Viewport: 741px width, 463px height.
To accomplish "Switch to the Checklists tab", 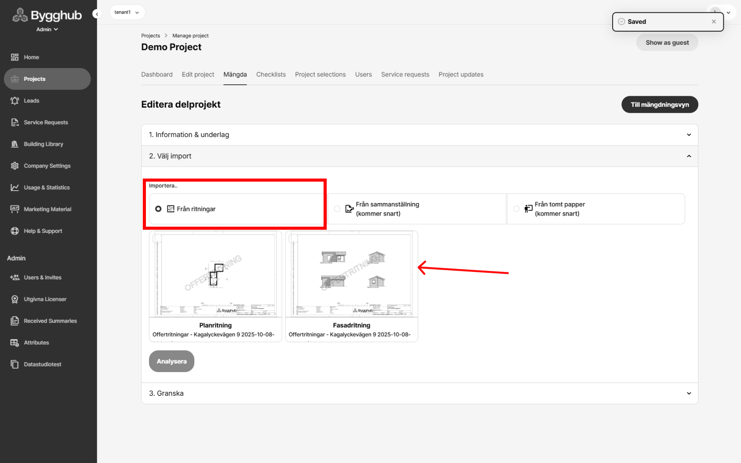I will (x=271, y=75).
